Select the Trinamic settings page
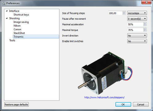Screen dimensions: 153x111 pos(36,37)
